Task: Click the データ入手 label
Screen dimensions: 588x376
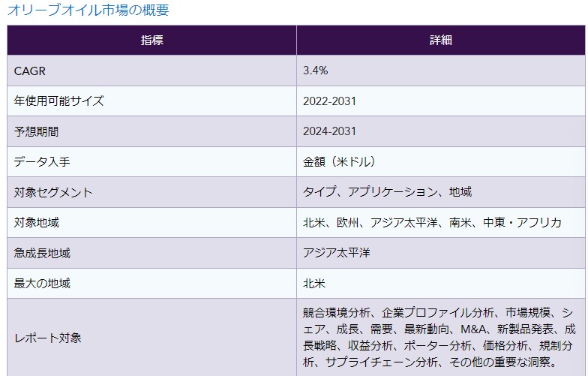Action: tap(42, 162)
